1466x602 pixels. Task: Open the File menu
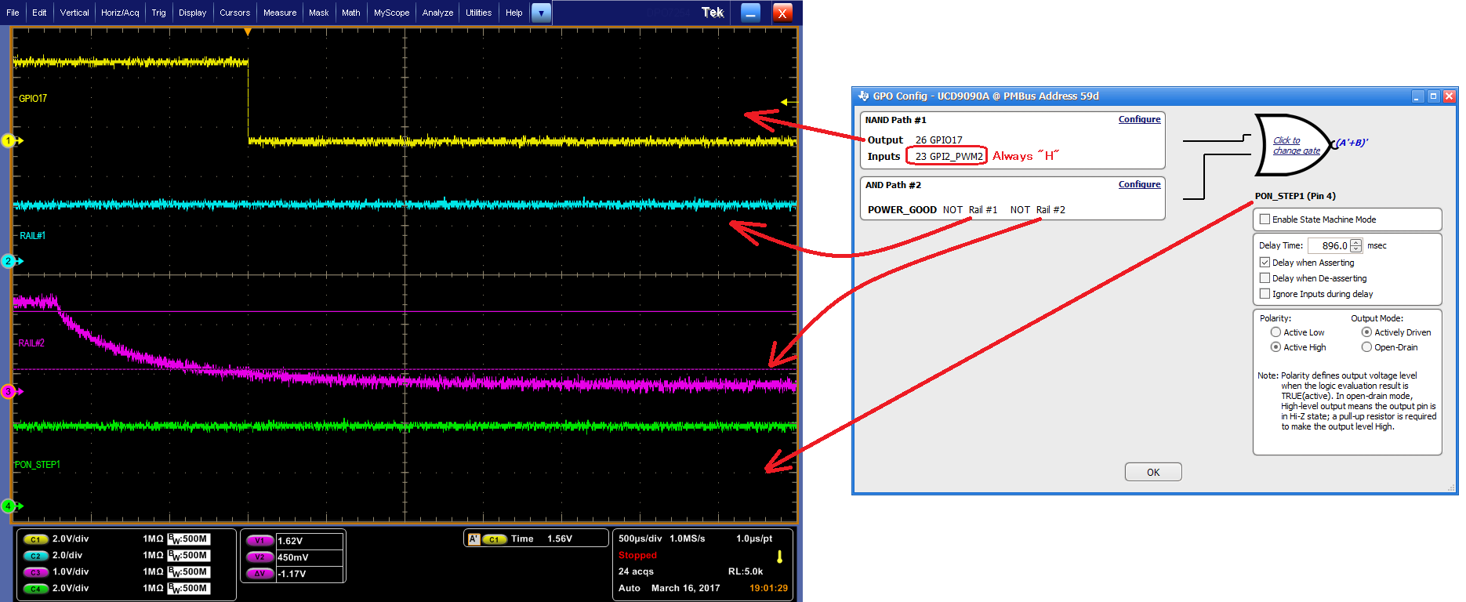pyautogui.click(x=13, y=13)
